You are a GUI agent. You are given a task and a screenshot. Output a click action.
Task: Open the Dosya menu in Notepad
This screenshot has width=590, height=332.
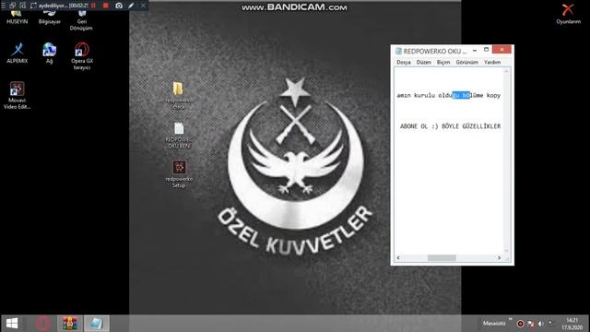pyautogui.click(x=404, y=62)
